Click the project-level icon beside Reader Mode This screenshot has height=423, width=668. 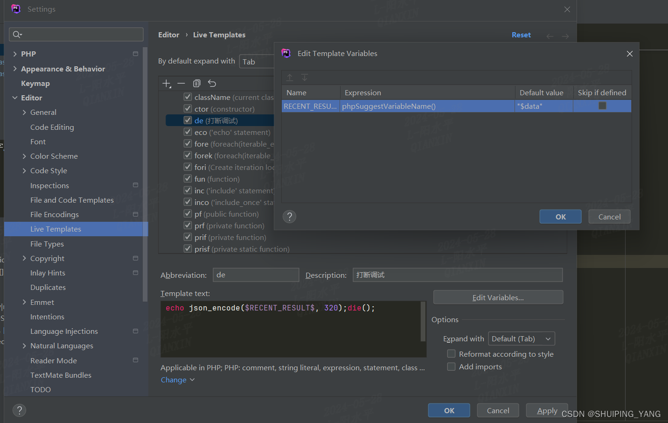[136, 360]
